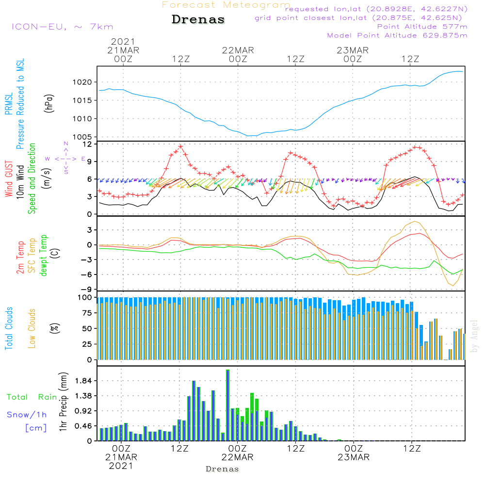Viewport: 485px width, 485px height.
Task: Click the 1015 pressure axis value
Action: pos(82,100)
